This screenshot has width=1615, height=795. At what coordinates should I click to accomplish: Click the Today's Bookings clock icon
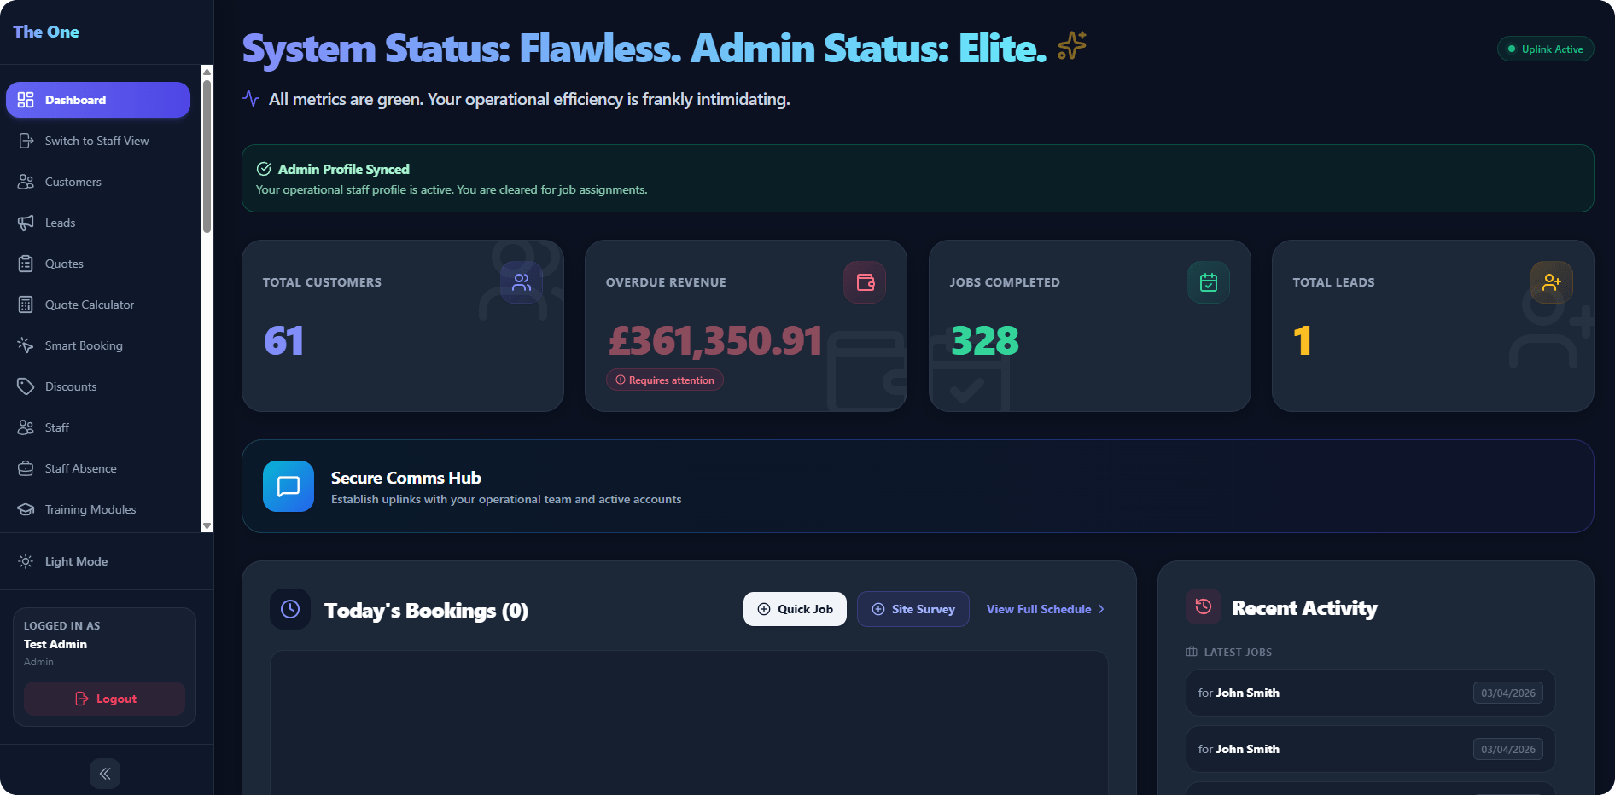click(290, 609)
